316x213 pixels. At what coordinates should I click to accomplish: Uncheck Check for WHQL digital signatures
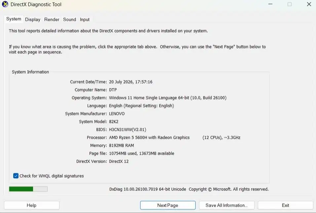pyautogui.click(x=16, y=176)
